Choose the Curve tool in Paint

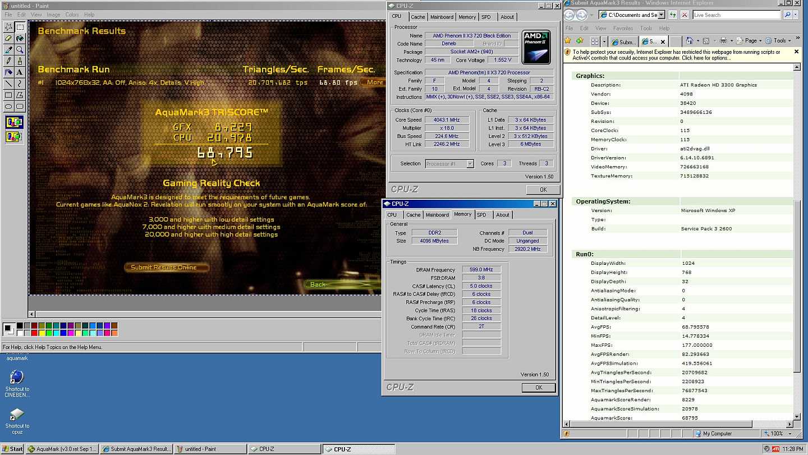20,84
